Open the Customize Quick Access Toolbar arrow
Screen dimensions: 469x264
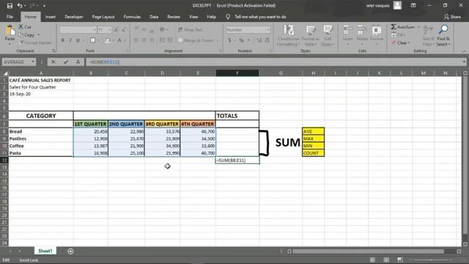(x=44, y=6)
